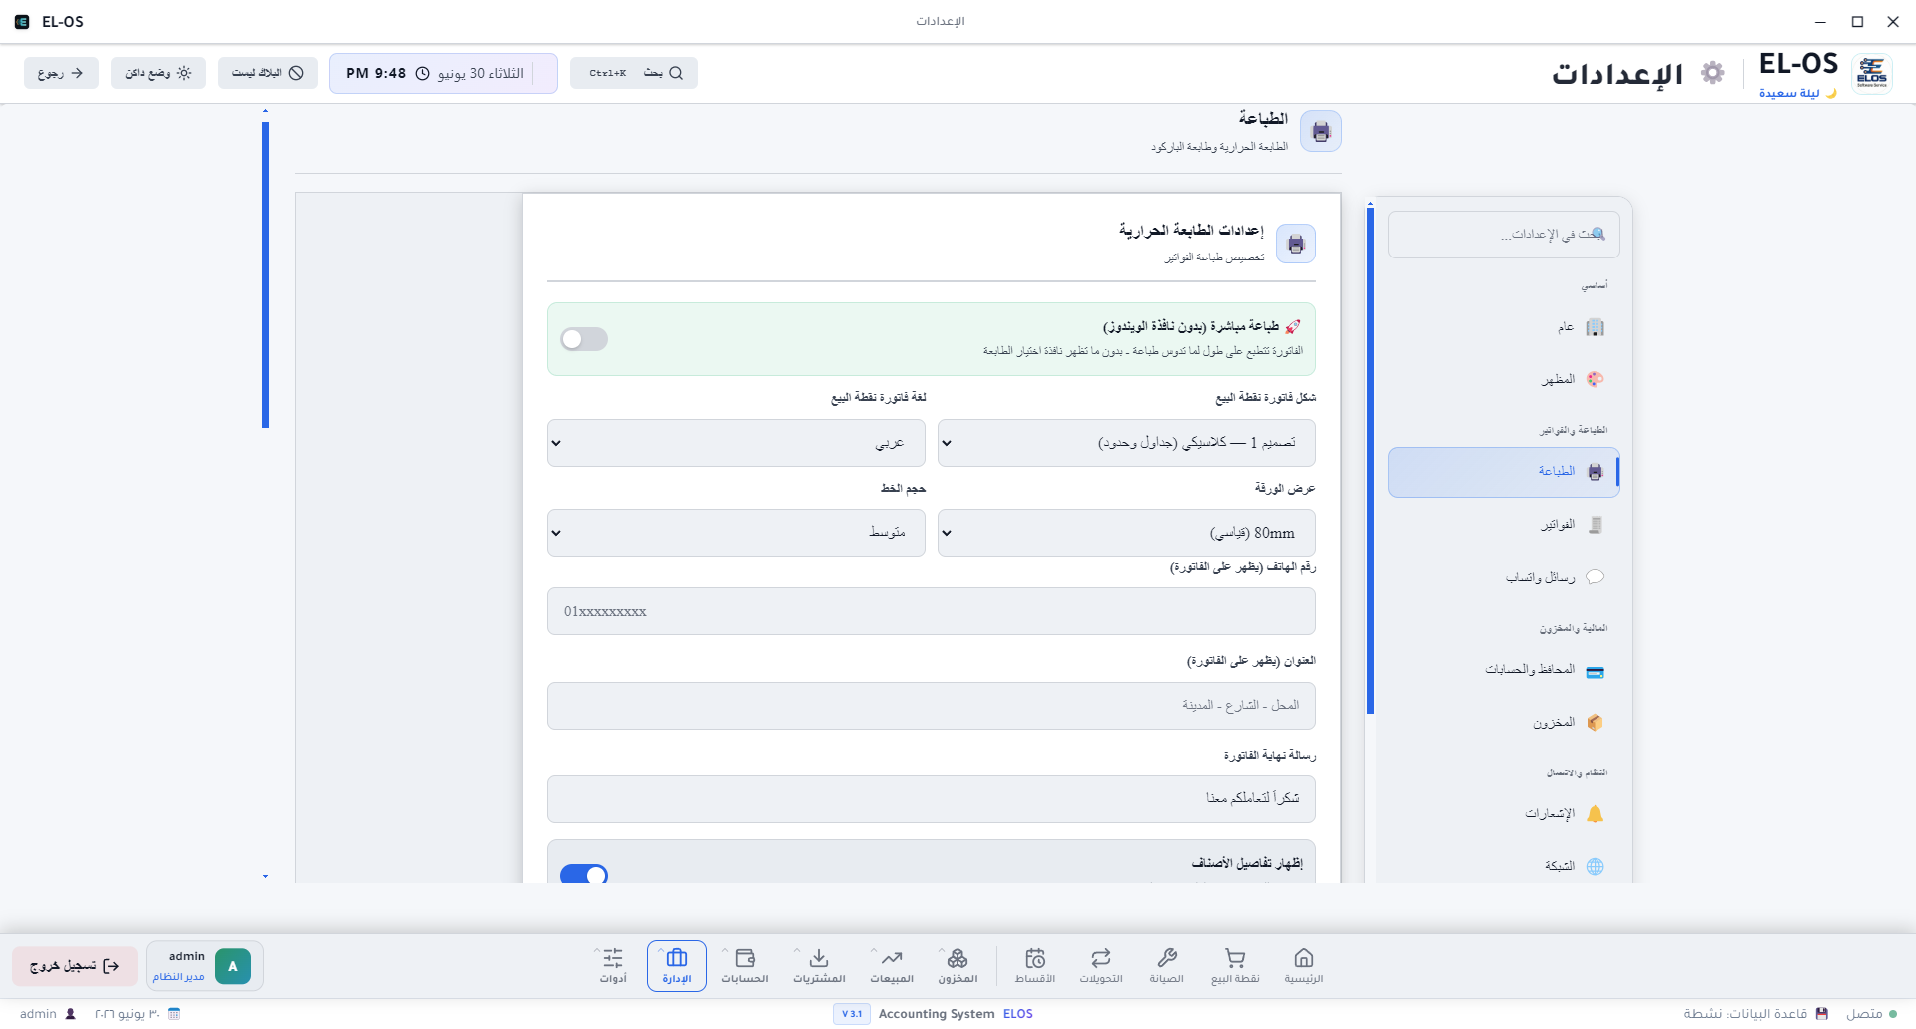Open المظهر appearance settings section

point(1504,379)
